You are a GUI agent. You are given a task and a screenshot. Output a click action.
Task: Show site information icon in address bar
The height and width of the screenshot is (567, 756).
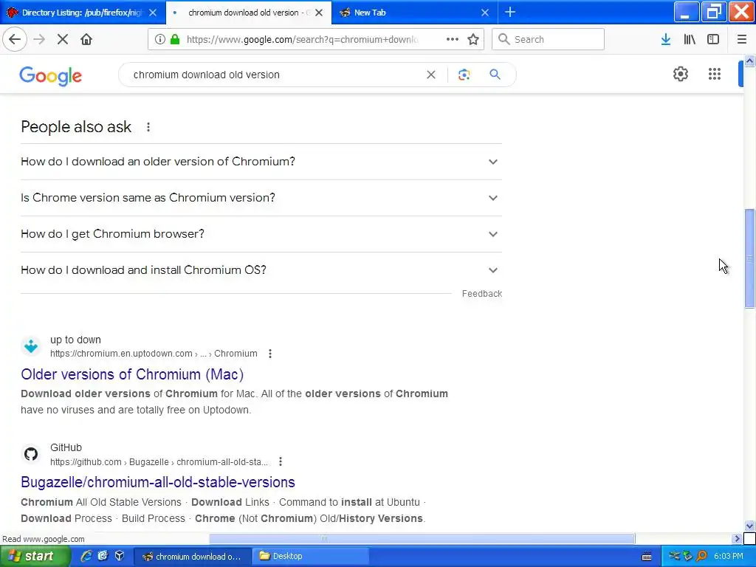(x=160, y=40)
